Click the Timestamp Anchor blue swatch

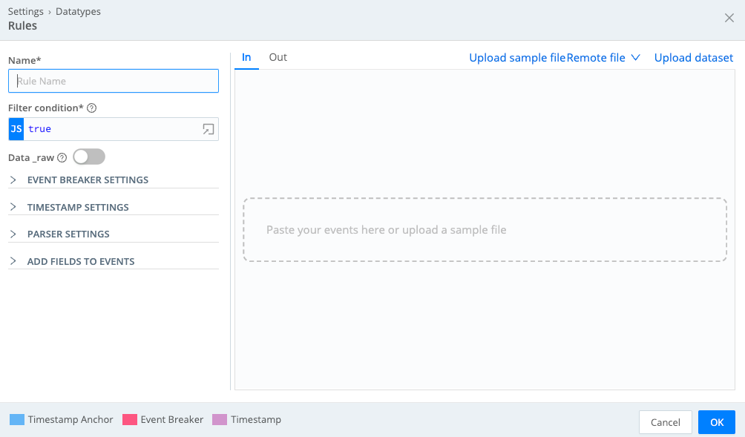point(16,419)
